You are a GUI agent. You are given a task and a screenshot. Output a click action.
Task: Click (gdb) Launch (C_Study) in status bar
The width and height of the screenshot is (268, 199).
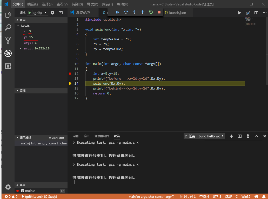coord(39,196)
